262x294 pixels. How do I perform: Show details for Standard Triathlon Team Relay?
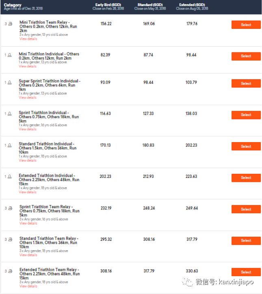pos(28,255)
